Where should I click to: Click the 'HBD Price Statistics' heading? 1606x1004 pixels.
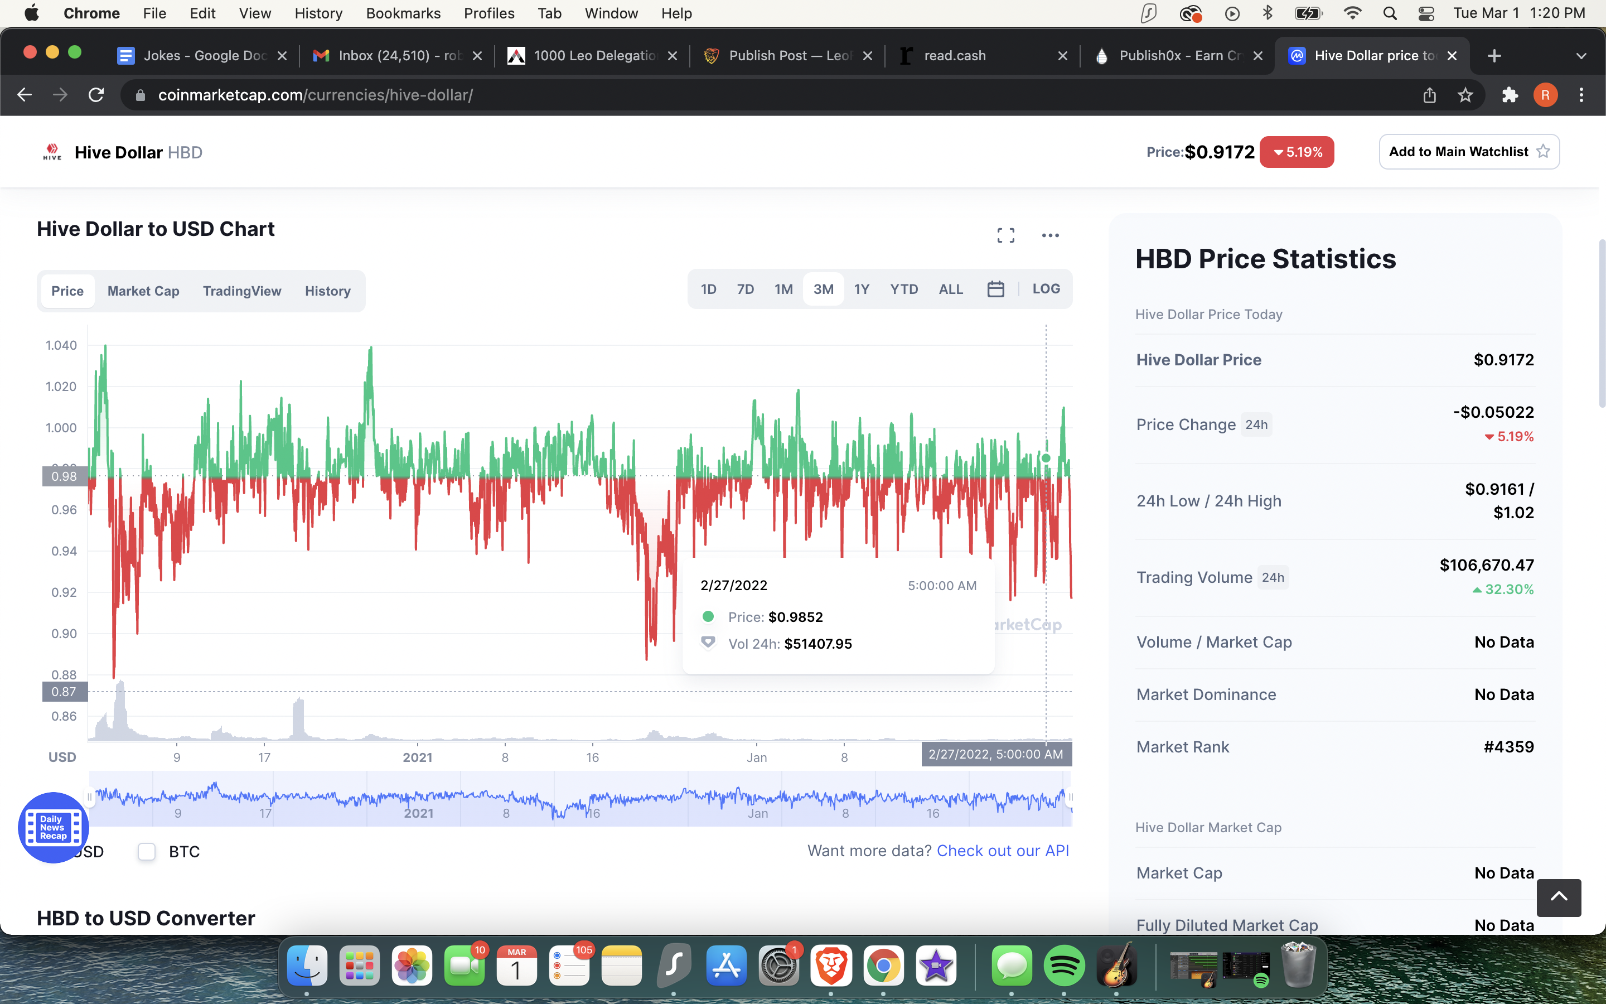pos(1265,259)
